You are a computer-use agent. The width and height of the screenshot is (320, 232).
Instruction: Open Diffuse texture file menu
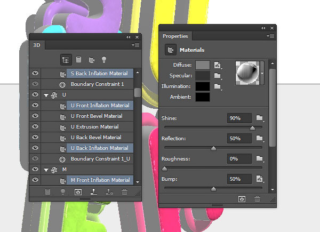click(x=218, y=65)
